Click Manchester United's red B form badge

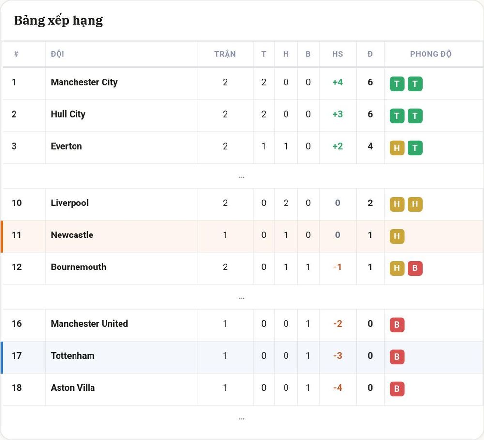click(x=397, y=325)
